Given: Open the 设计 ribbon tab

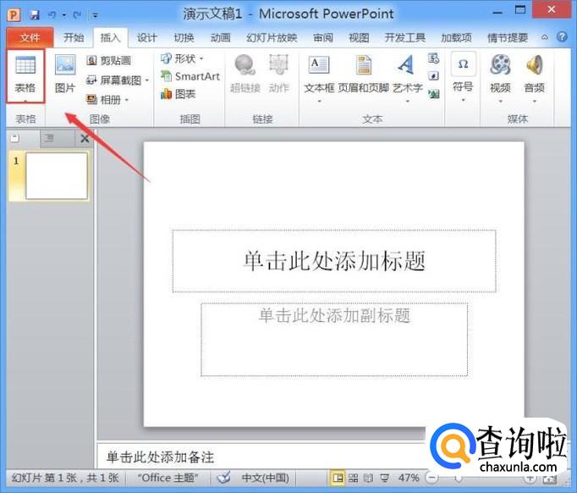Looking at the screenshot, I should (x=146, y=37).
